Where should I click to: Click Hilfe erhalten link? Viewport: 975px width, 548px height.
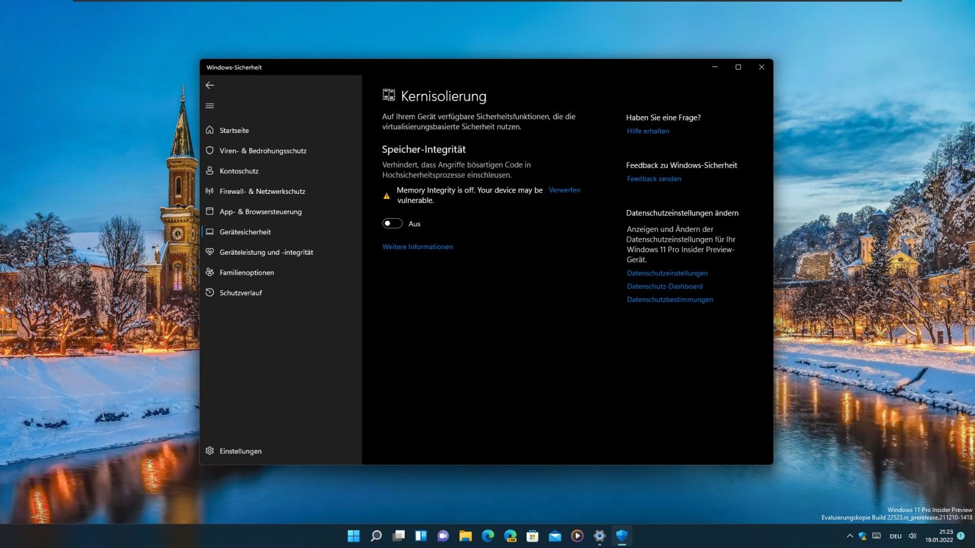click(648, 131)
